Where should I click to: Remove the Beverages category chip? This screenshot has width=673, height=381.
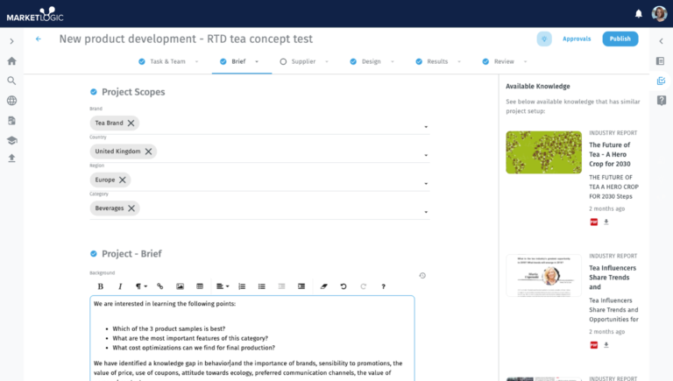pyautogui.click(x=131, y=208)
